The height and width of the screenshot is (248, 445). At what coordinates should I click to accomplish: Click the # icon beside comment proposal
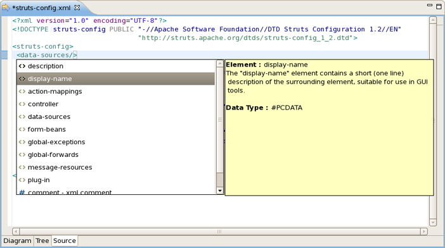pyautogui.click(x=22, y=192)
